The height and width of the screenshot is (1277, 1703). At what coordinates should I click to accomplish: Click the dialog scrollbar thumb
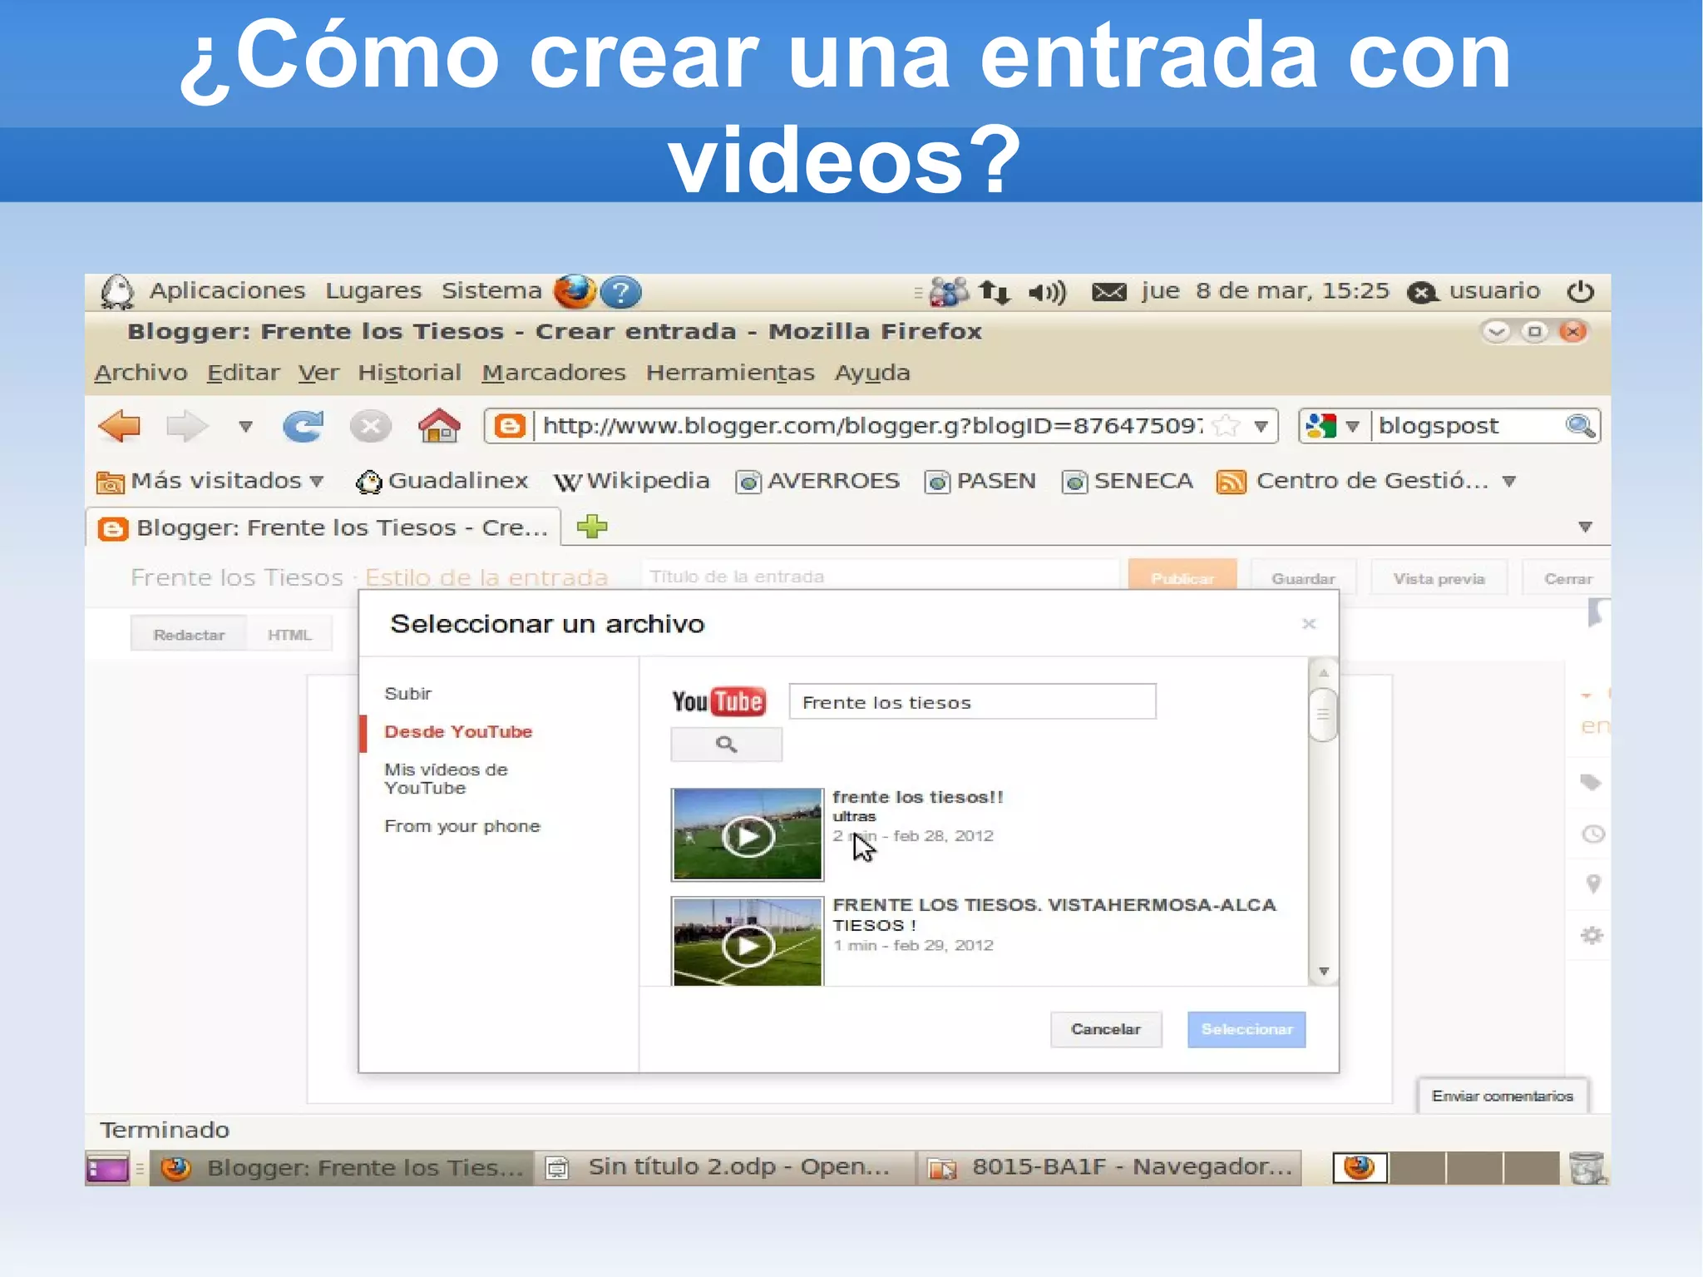click(x=1323, y=714)
